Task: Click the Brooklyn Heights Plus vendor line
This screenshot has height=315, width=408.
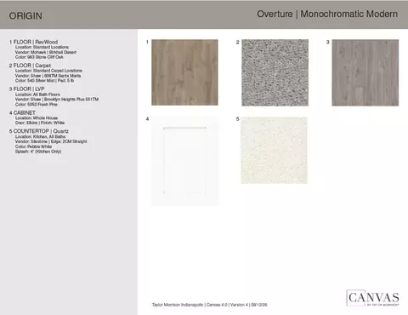Action: (x=57, y=100)
